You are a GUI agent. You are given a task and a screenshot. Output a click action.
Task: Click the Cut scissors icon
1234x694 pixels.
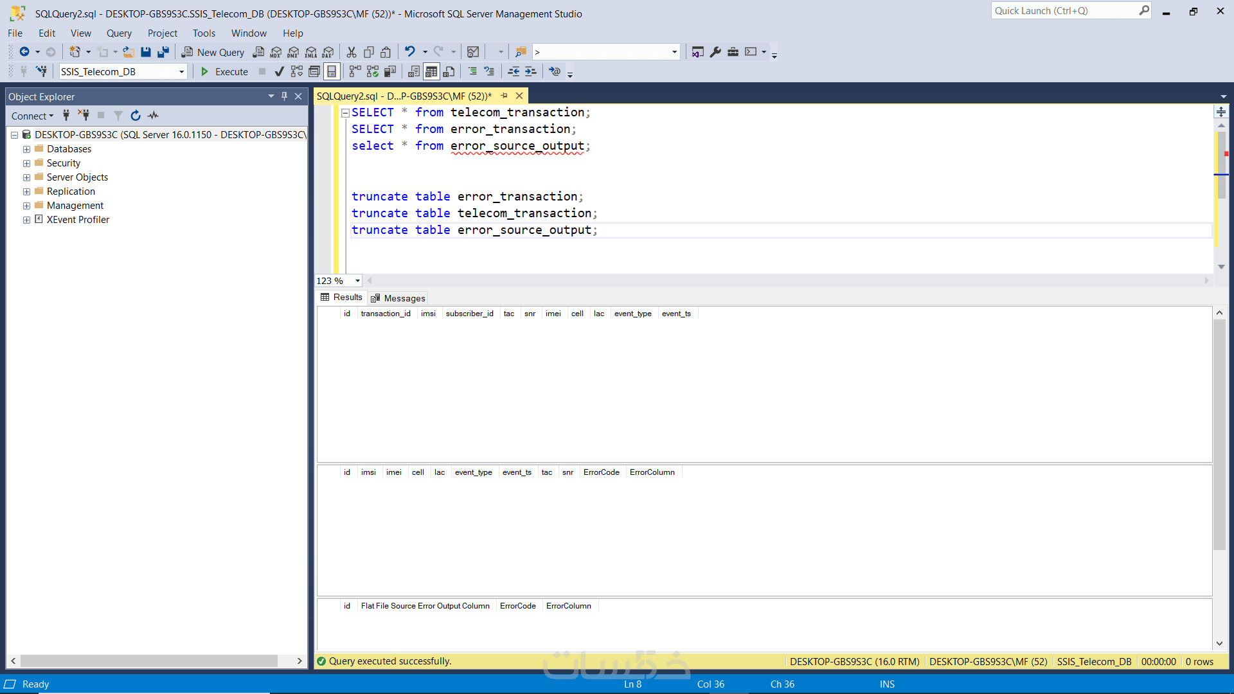click(x=352, y=52)
